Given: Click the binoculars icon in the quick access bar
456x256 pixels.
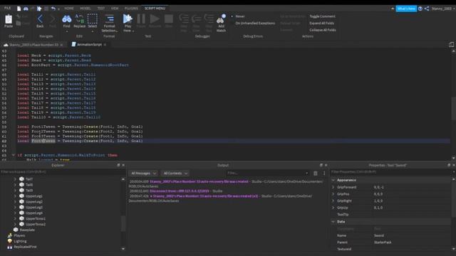Looking at the screenshot, I should coord(26,9).
